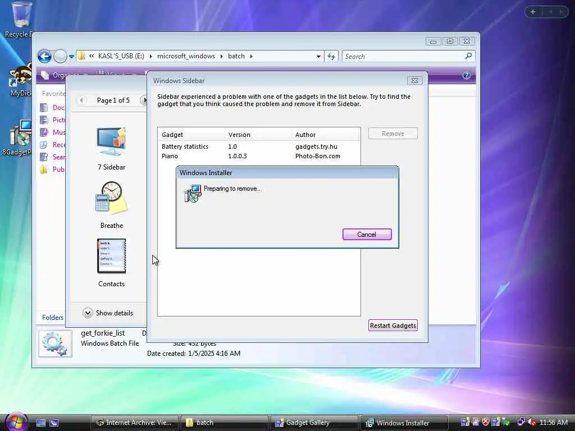Viewport: 575px width, 431px height.
Task: Sort by the Gadget column header
Action: click(191, 135)
